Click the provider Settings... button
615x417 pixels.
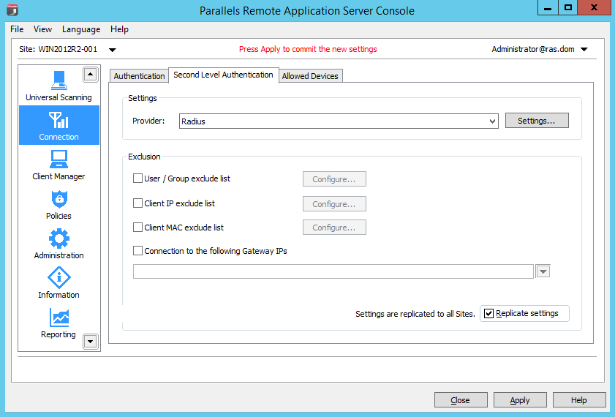tap(537, 121)
